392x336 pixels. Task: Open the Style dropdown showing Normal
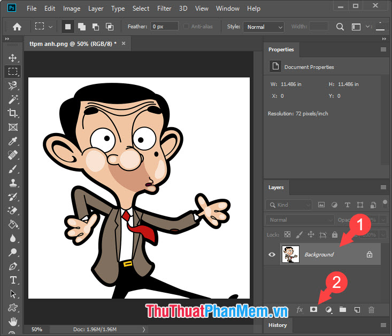coord(264,27)
